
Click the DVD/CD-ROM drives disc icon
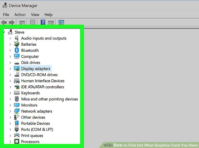17,74
